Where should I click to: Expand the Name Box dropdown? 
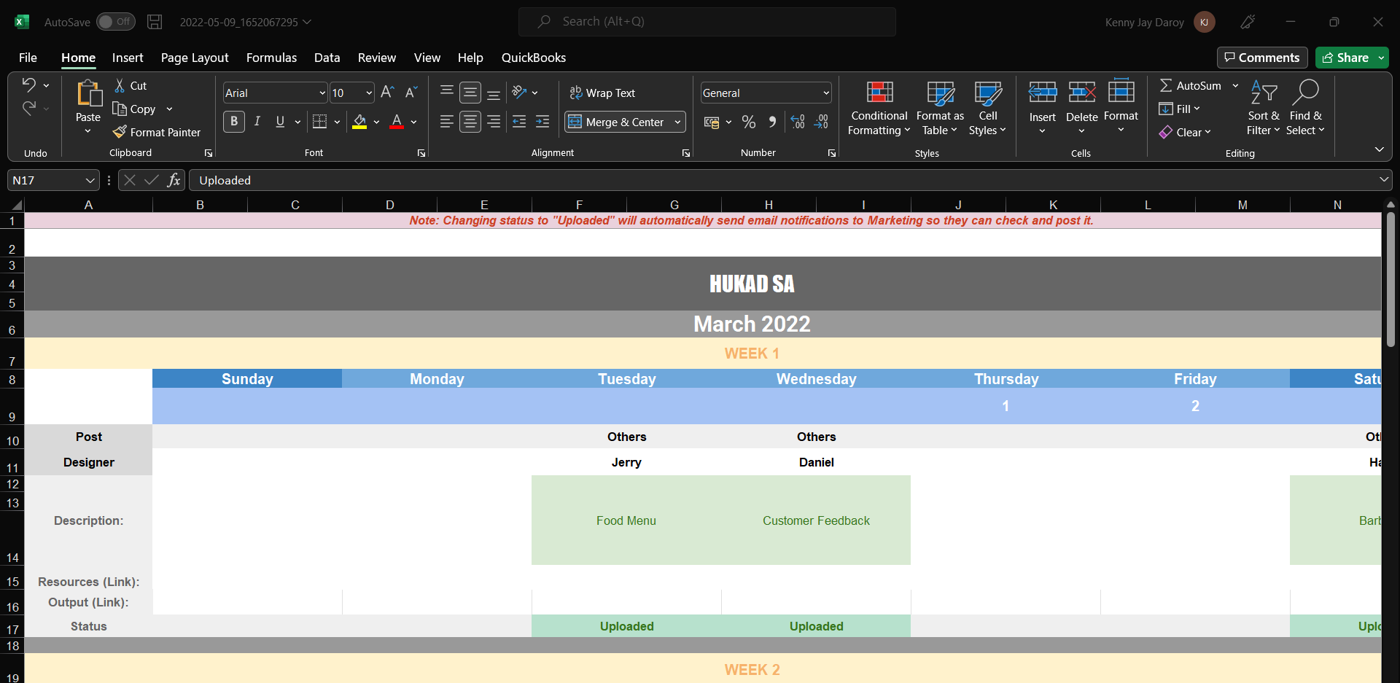tap(90, 180)
